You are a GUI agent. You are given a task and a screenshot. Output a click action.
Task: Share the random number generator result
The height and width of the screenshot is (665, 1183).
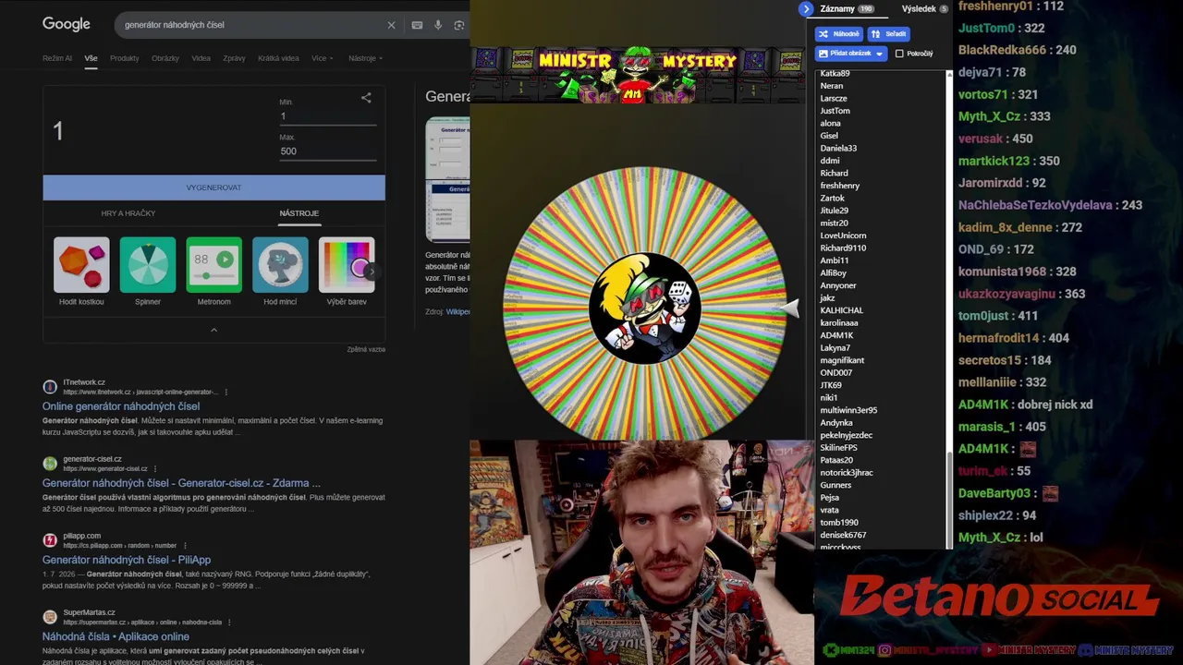pos(366,97)
